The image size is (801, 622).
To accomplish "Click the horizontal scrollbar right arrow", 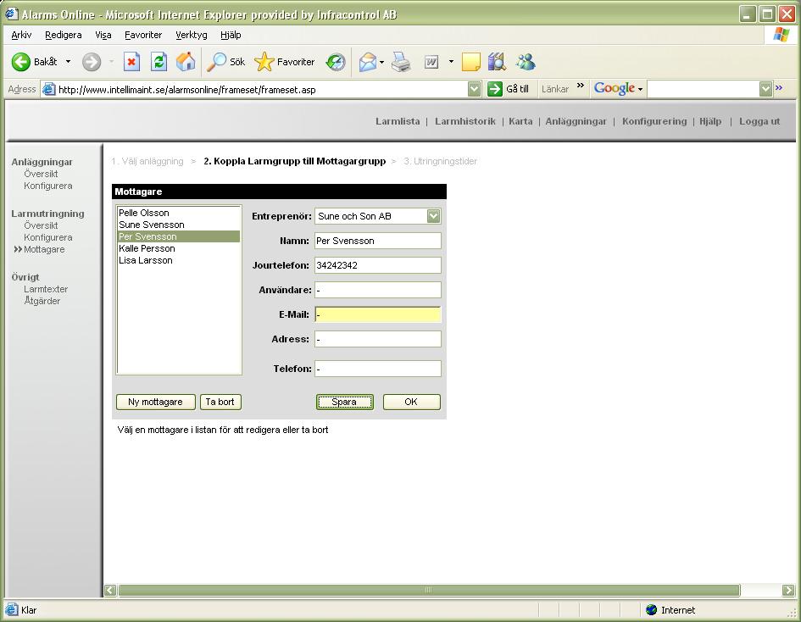I will pos(789,591).
